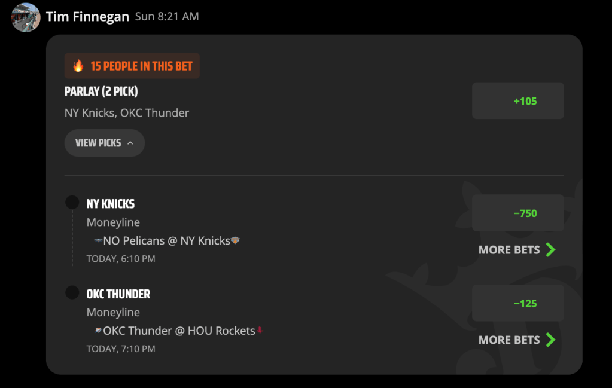Select the OKC Thunder pick bullet
This screenshot has height=388, width=612.
pos(72,292)
